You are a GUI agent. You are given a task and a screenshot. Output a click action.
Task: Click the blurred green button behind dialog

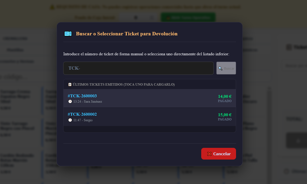coord(188,18)
